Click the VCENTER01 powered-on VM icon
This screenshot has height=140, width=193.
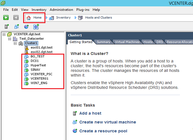coord(26,79)
